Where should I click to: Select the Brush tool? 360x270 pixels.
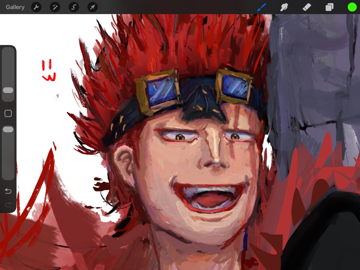click(x=261, y=7)
